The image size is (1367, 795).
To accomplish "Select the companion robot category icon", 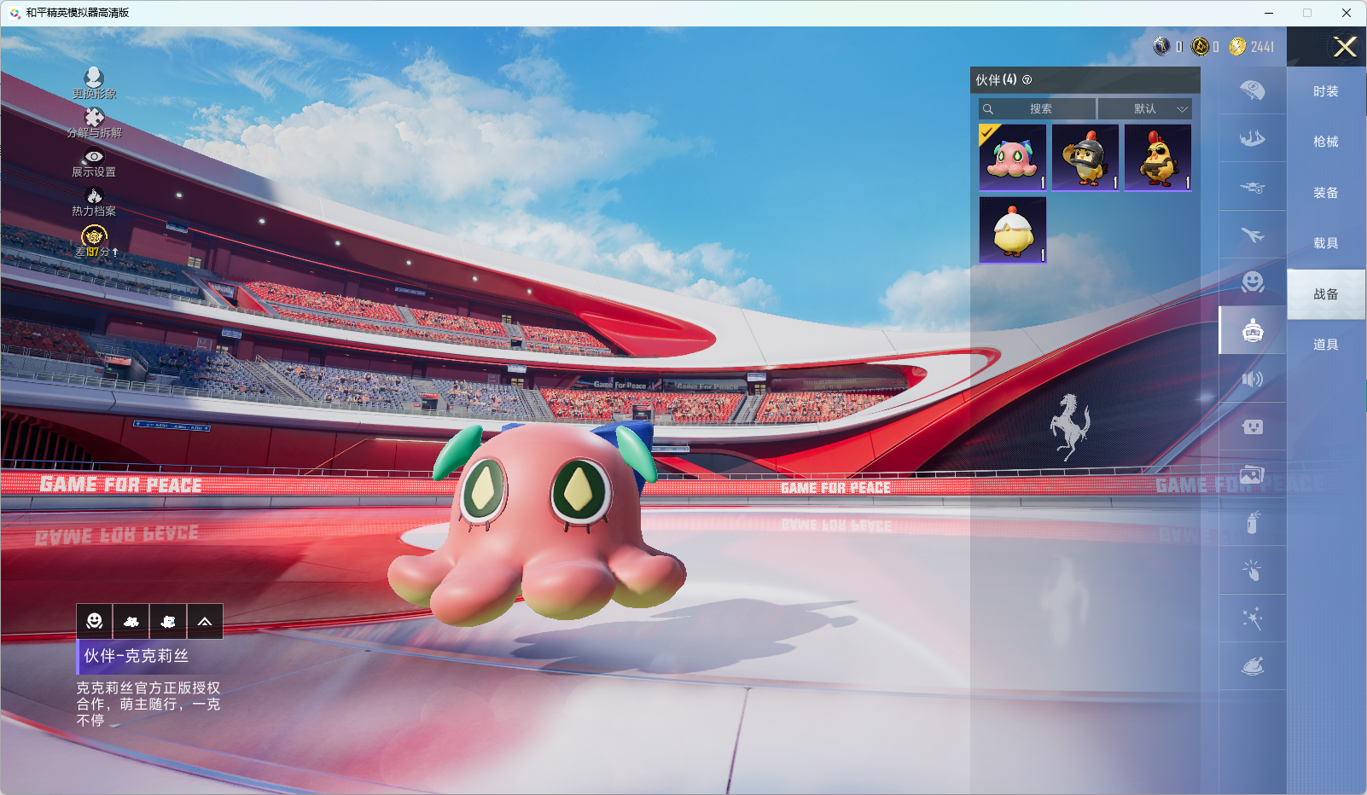I will pos(1253,330).
